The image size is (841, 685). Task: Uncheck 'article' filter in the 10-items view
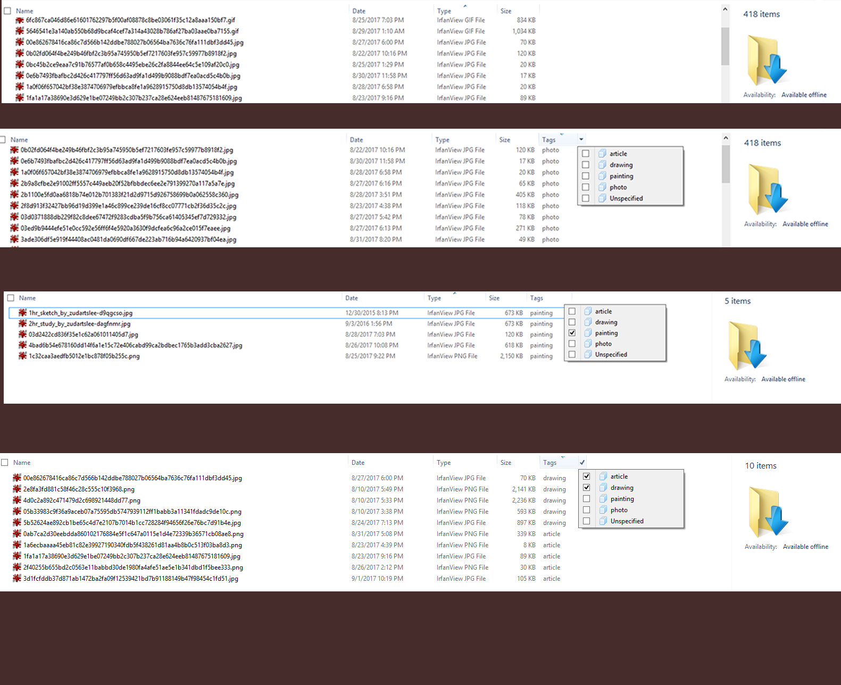pyautogui.click(x=586, y=477)
